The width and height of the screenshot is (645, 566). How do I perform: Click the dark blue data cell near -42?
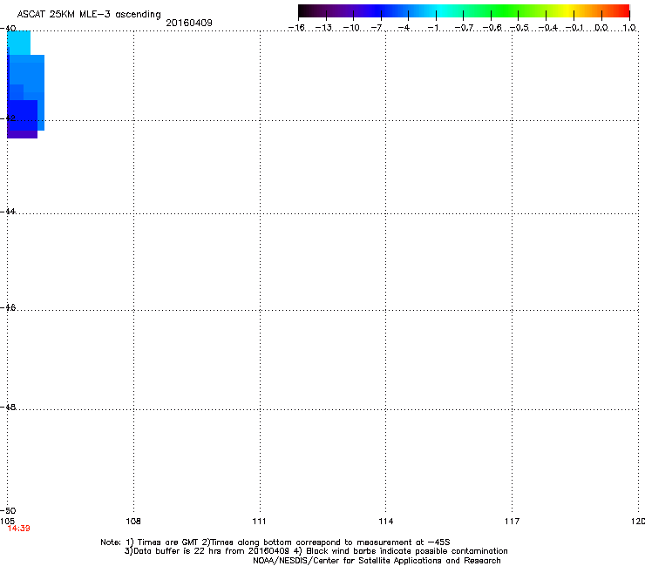[23, 115]
